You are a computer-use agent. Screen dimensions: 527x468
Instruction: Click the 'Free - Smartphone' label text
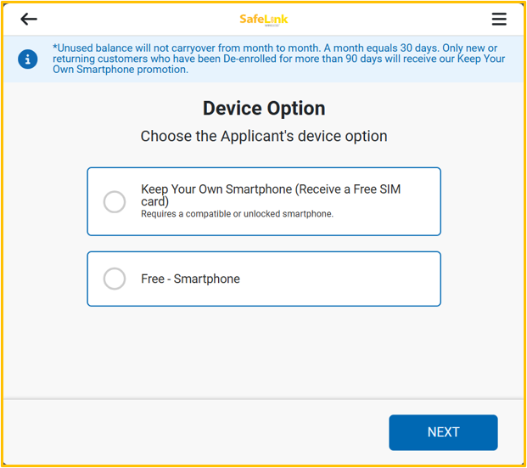(190, 279)
